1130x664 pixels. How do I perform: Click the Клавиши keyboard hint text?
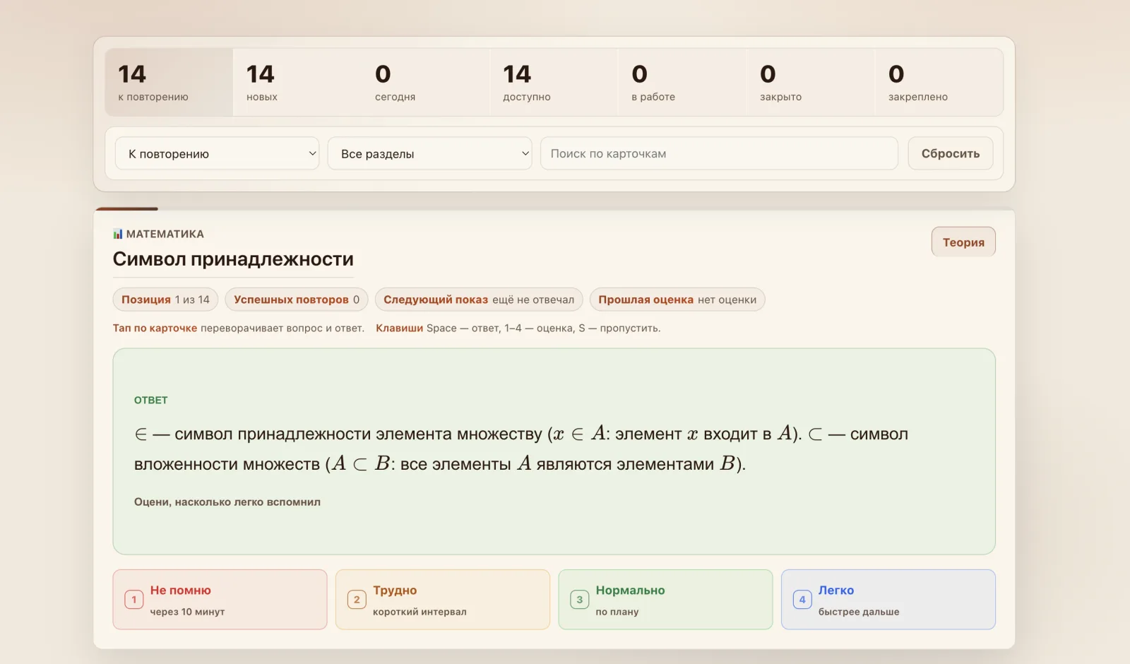click(x=518, y=328)
